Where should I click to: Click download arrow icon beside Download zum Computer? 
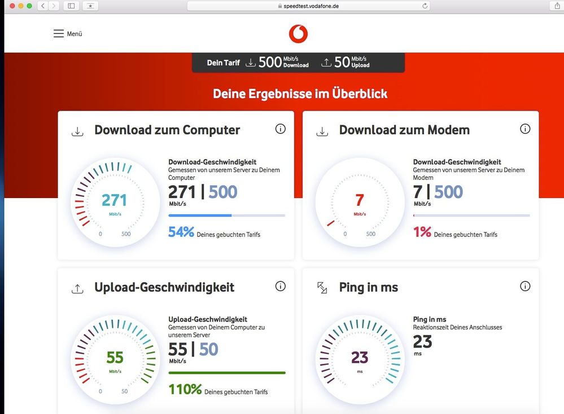tap(77, 131)
